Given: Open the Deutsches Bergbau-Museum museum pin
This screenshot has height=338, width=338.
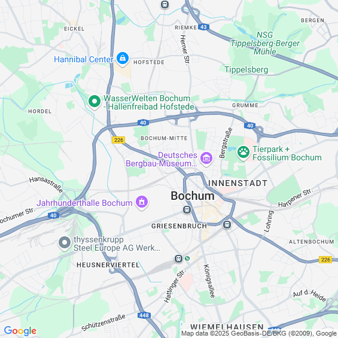Looking at the screenshot, I should (206, 159).
